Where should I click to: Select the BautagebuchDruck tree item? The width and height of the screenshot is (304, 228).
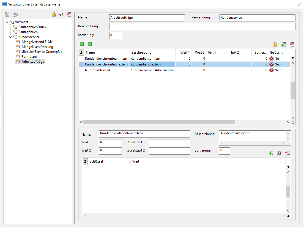32,27
